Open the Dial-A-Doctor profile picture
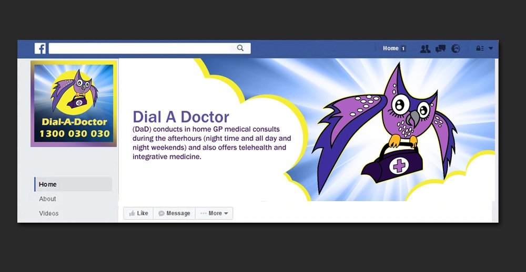The width and height of the screenshot is (526, 272). 74,103
